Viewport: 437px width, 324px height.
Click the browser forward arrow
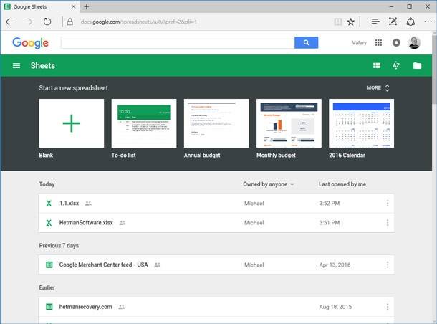[x=28, y=22]
